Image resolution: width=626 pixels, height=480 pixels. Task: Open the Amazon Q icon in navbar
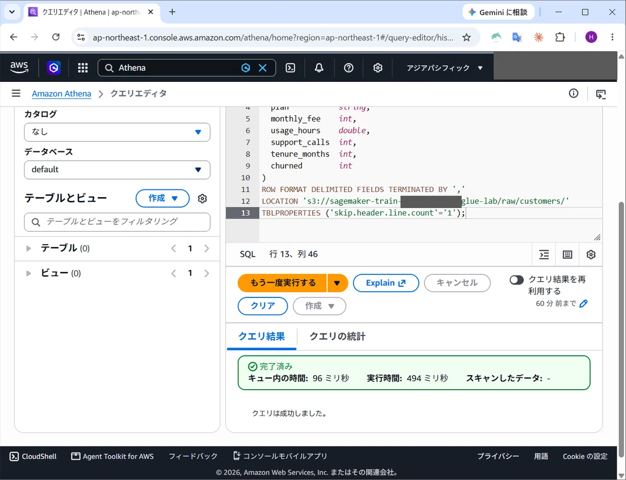[54, 68]
